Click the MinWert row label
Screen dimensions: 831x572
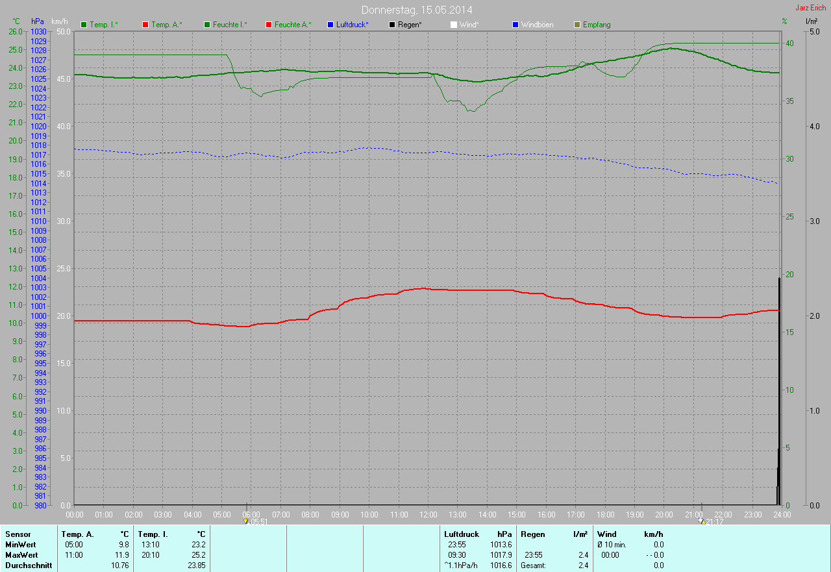tap(21, 545)
